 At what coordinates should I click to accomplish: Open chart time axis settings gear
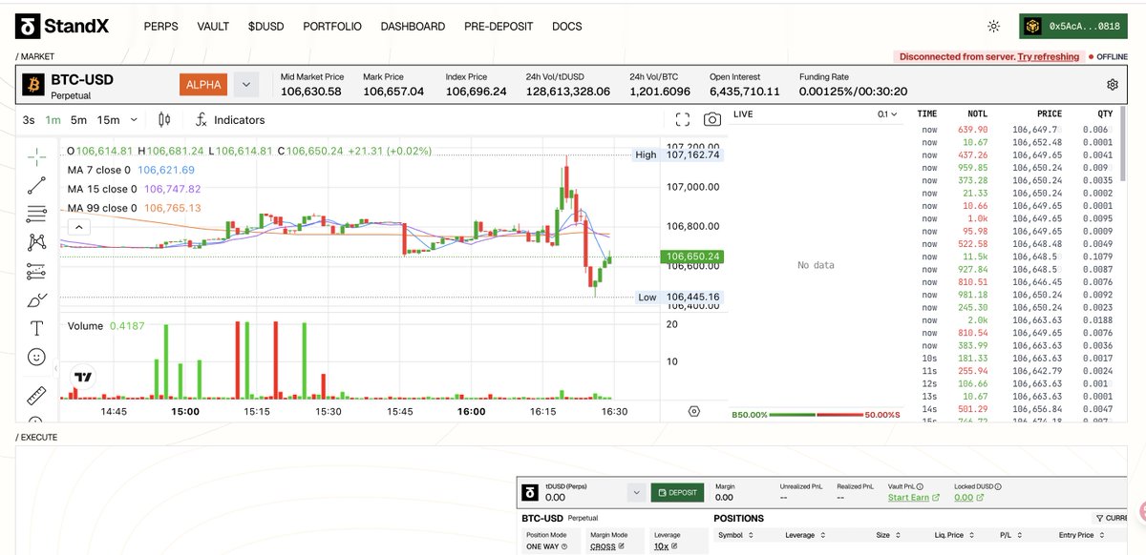[694, 412]
